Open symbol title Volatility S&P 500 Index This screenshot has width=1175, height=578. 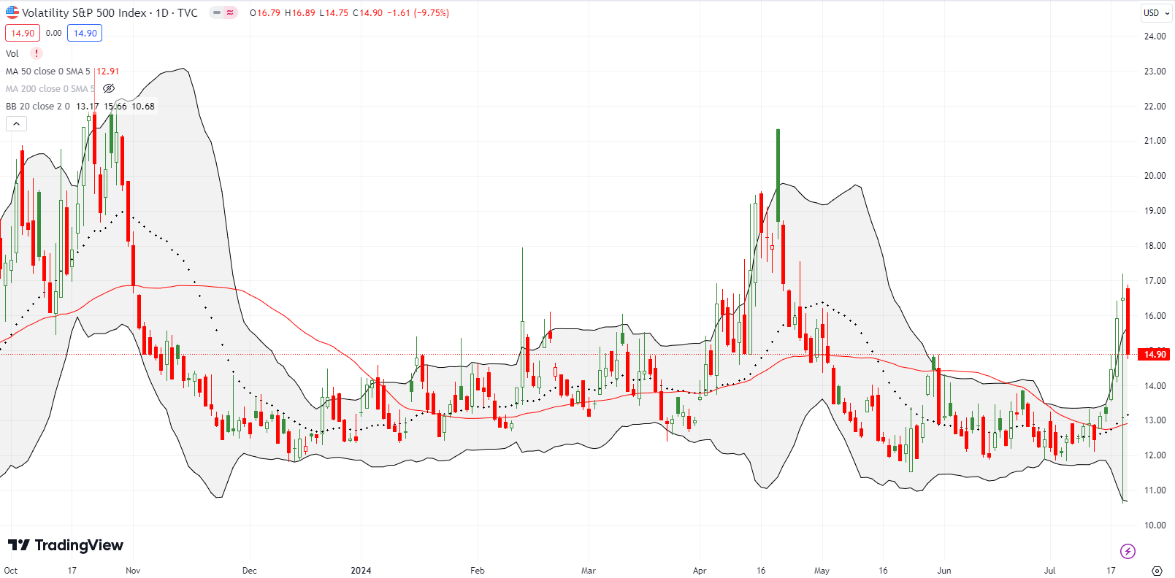point(110,12)
